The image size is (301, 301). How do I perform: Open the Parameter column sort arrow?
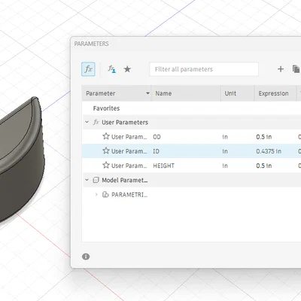click(x=147, y=93)
